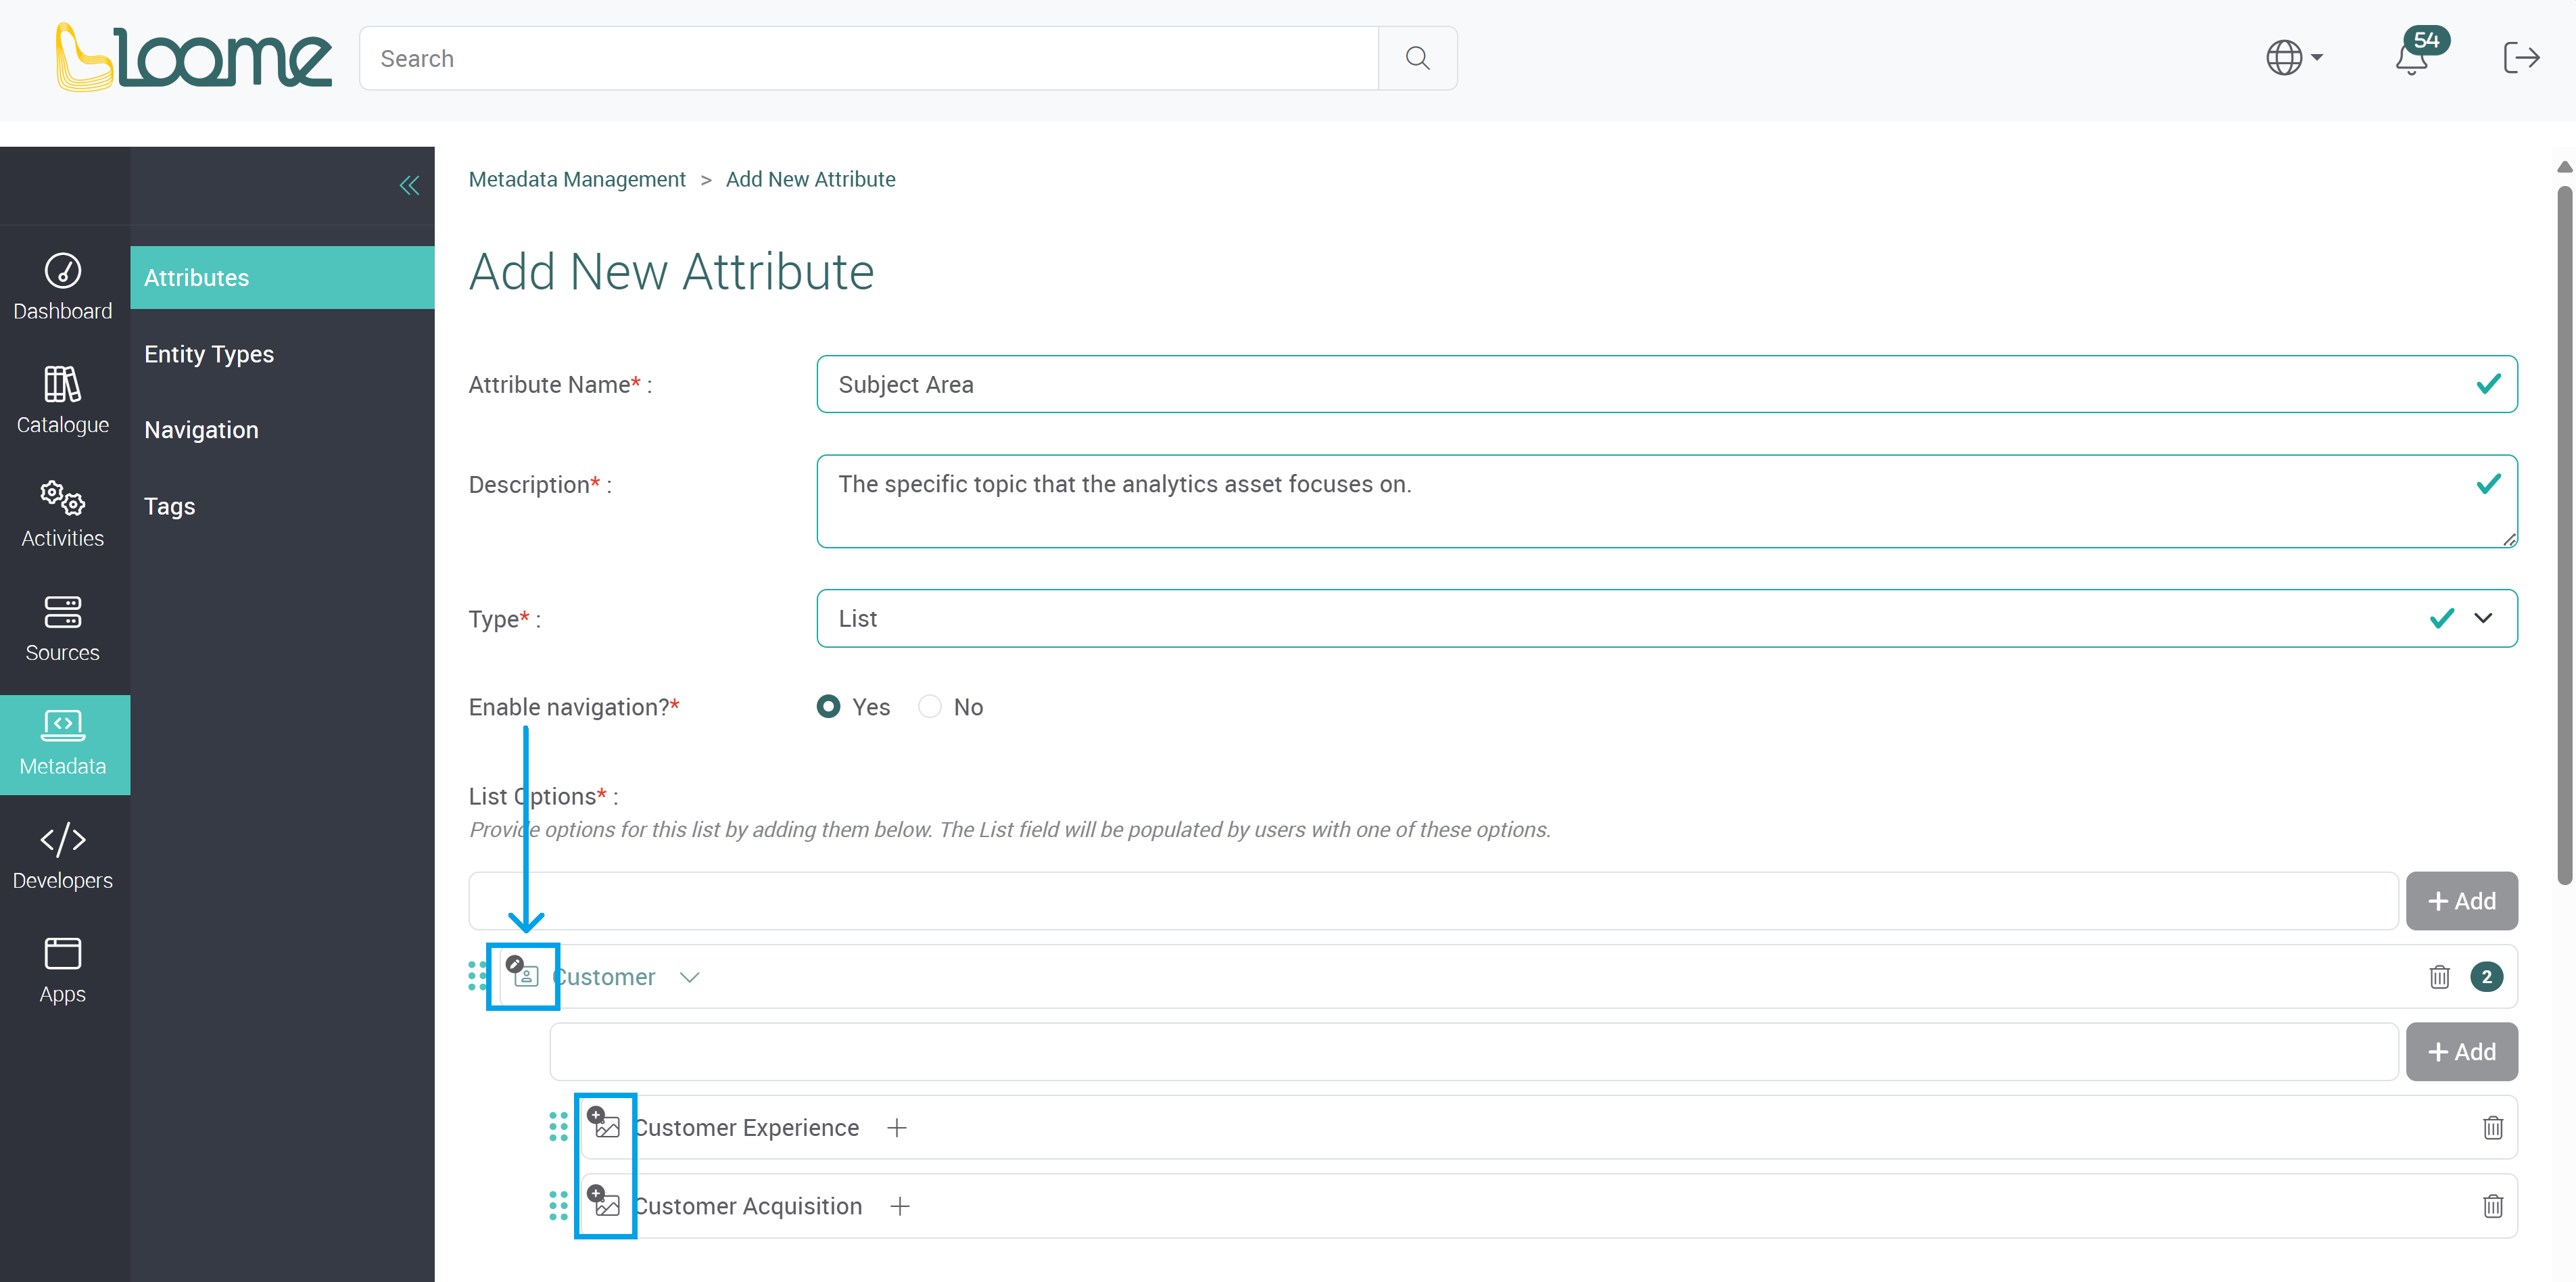The image size is (2576, 1282).
Task: Delete Customer Acquisition option
Action: [2492, 1206]
